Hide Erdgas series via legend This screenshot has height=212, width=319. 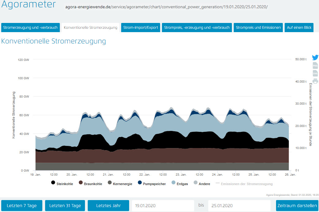[x=180, y=184]
